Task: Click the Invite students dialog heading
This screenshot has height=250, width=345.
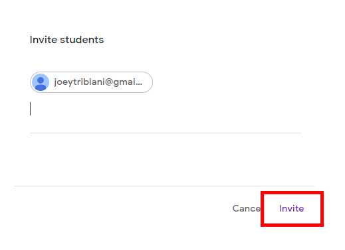Action: tap(66, 40)
